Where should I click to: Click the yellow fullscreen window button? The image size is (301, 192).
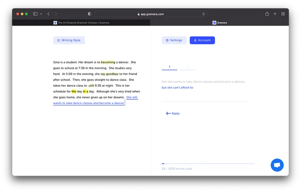22,14
